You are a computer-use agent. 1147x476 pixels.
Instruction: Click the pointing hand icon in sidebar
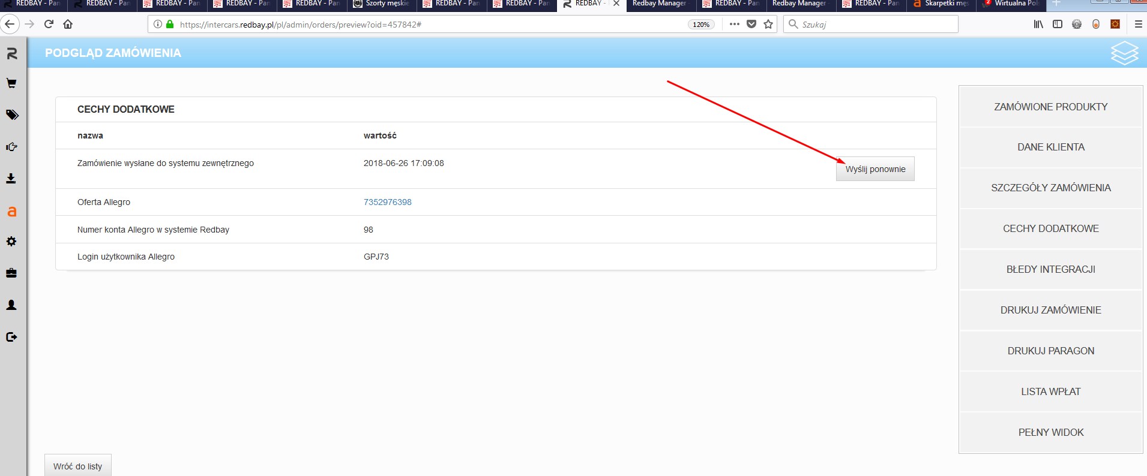point(11,147)
